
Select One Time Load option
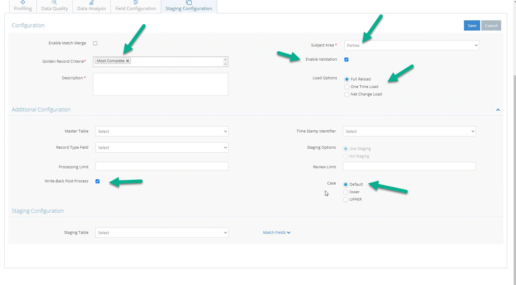(347, 87)
